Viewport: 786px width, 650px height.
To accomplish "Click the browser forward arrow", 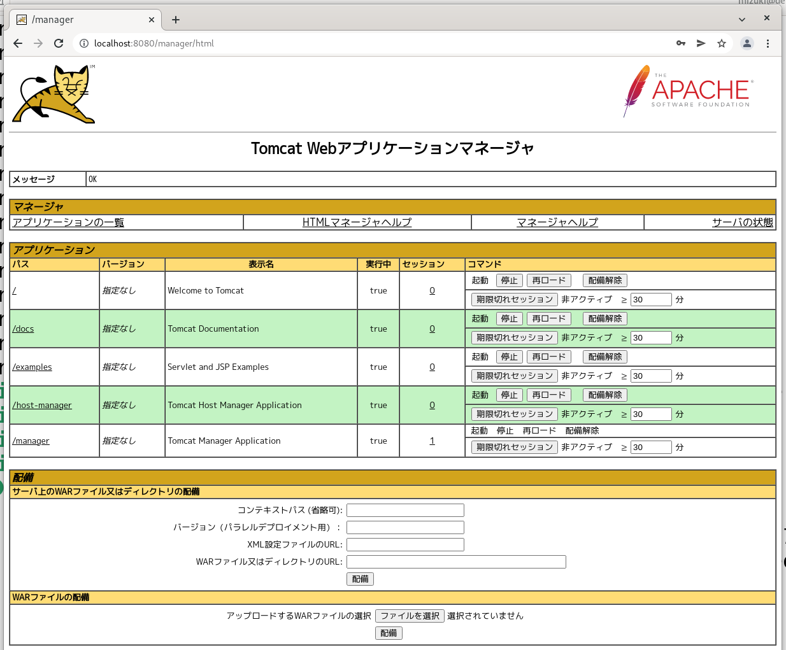I will click(38, 43).
